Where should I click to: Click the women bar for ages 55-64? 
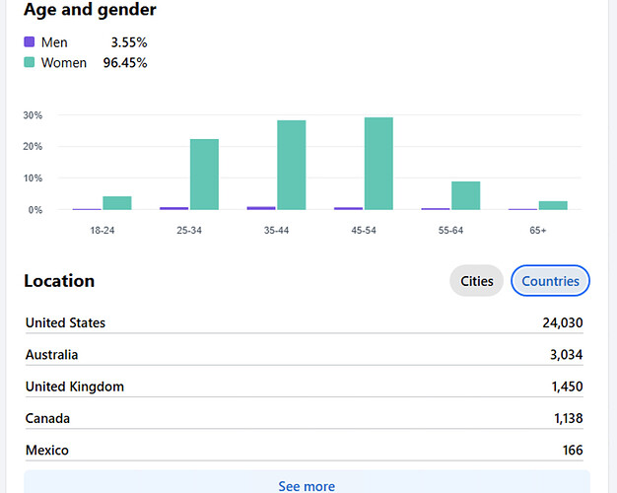(x=466, y=195)
